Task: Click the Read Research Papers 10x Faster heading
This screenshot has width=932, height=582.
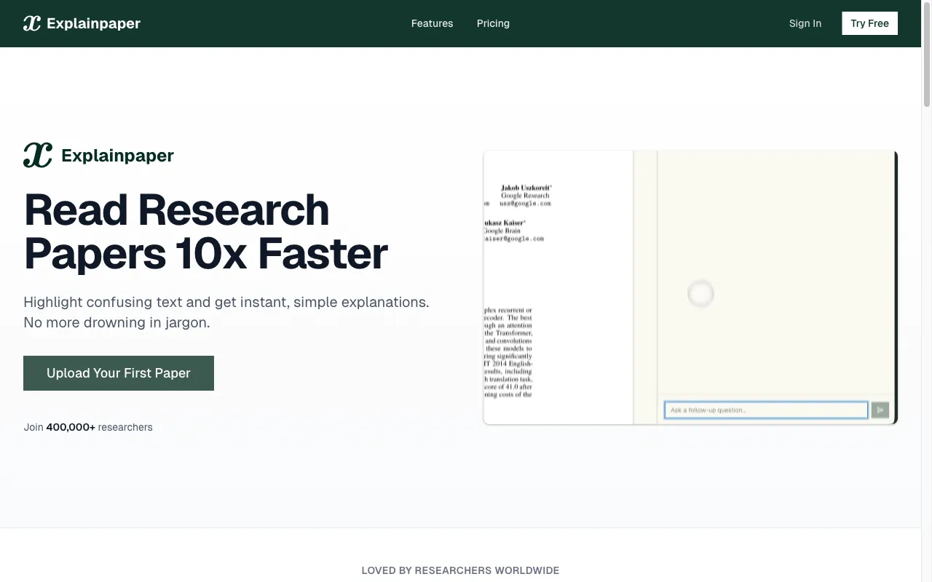Action: tap(205, 231)
